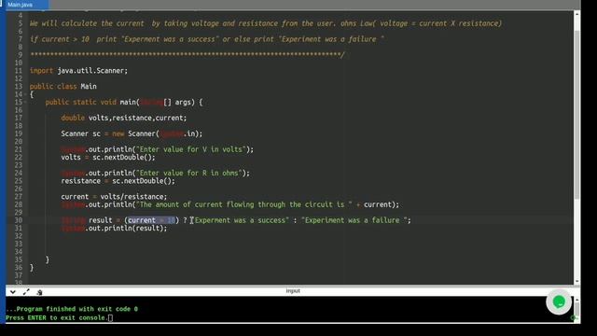Click the closing brace on line 35

(x=48, y=259)
